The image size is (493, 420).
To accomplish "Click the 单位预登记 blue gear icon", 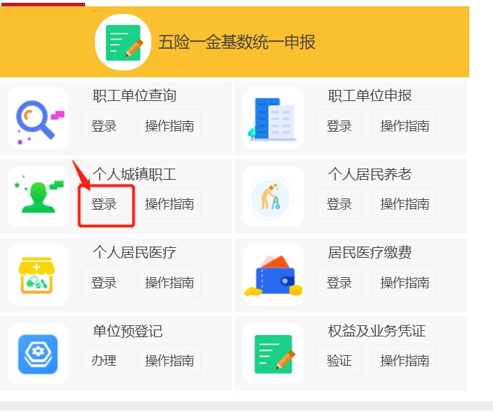I will click(38, 353).
